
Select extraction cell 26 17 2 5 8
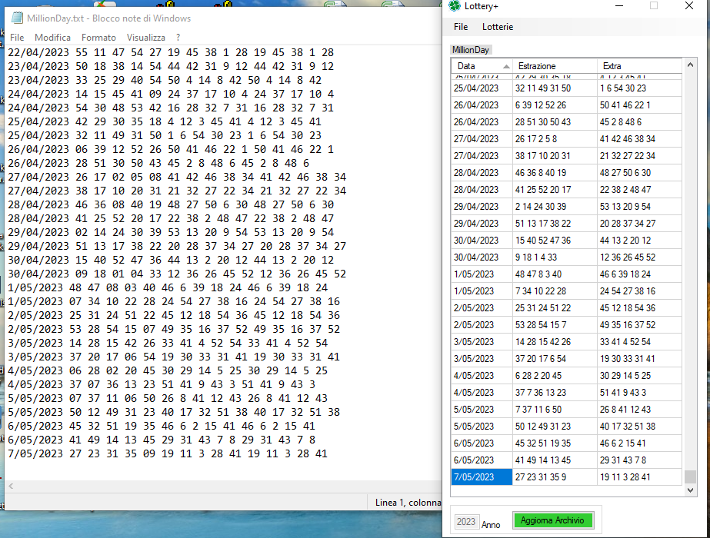pos(555,139)
